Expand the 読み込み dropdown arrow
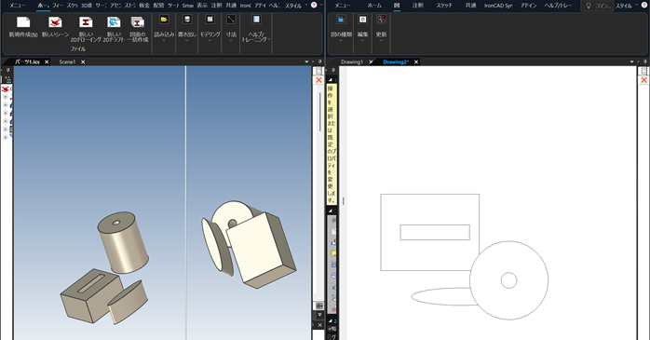650x340 pixels. click(x=164, y=41)
